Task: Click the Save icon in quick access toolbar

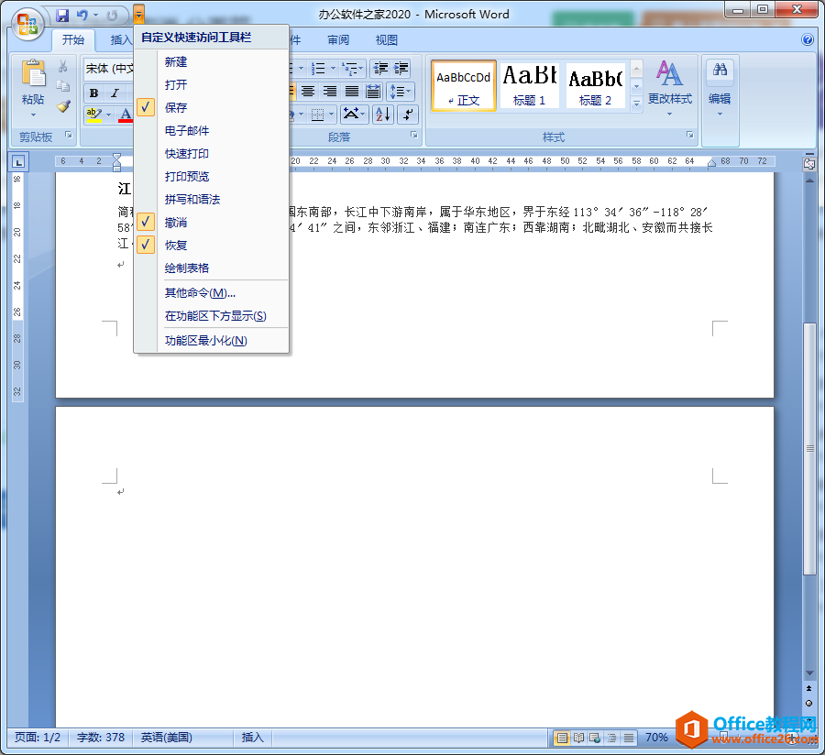Action: [62, 16]
